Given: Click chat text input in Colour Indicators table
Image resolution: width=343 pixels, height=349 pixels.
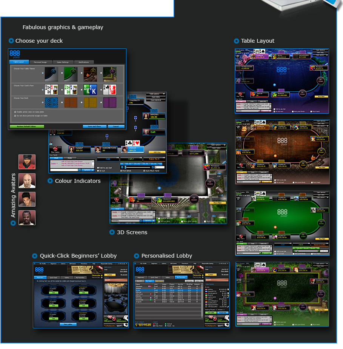Looking at the screenshot, I should click(64, 170).
